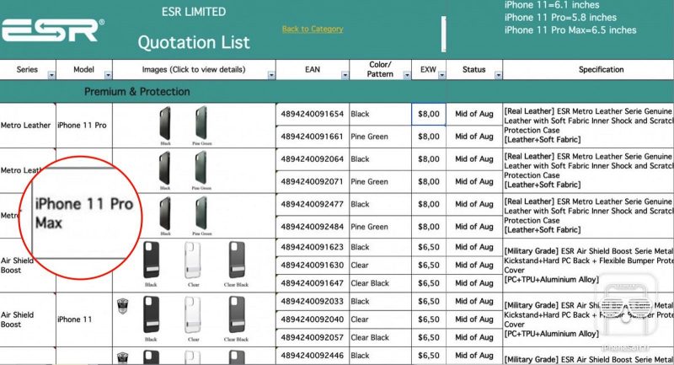View the first Metro Leather Black case image
Viewport: 674px width, 365px height.
(166, 123)
